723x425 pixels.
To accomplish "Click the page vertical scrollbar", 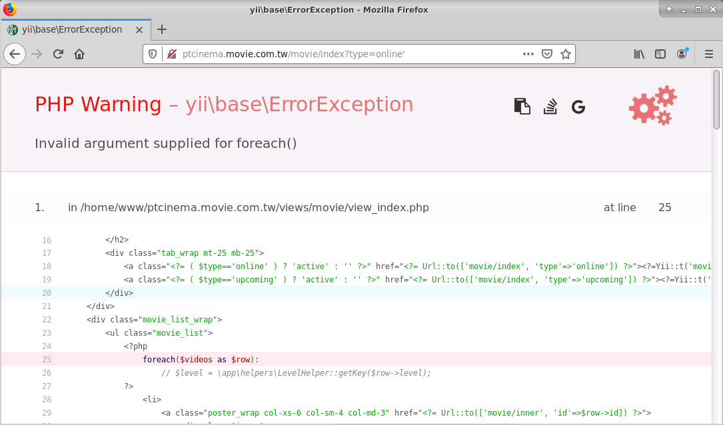I will tap(716, 99).
